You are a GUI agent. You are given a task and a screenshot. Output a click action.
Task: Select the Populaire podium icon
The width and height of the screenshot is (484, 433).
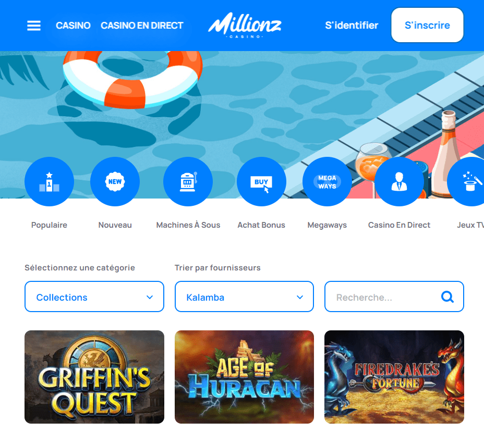click(x=50, y=181)
